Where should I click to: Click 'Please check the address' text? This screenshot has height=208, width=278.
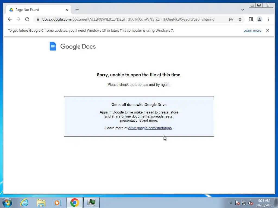pos(139,84)
